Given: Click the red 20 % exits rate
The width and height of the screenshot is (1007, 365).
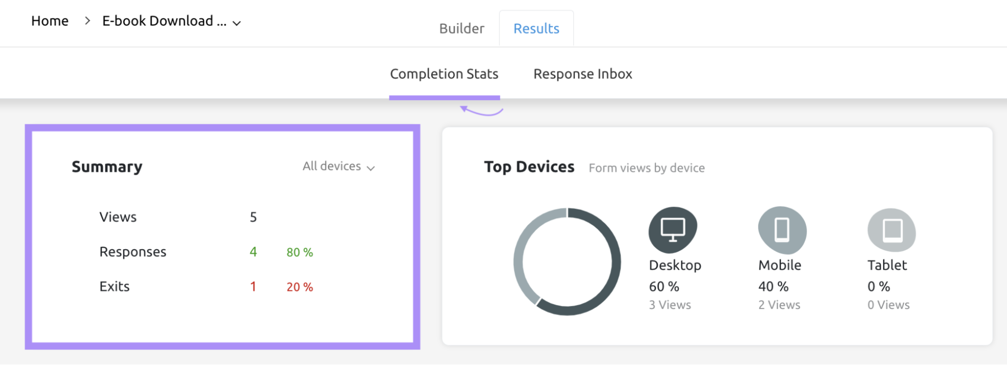Looking at the screenshot, I should [x=300, y=287].
